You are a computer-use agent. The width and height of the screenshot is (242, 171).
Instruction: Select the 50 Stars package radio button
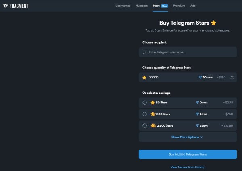pos(144,103)
